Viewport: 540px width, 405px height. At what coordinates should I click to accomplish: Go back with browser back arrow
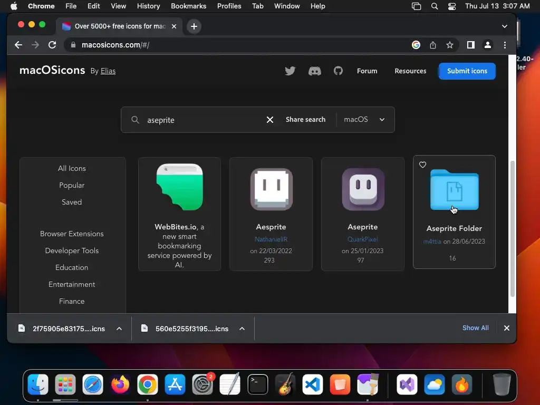(x=18, y=45)
